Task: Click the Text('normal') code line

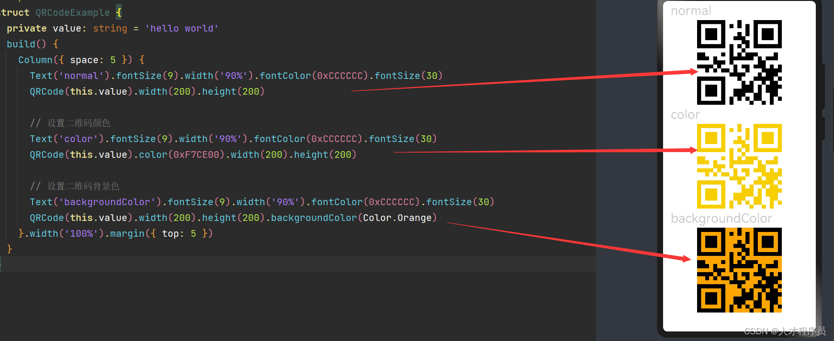Action: click(236, 76)
